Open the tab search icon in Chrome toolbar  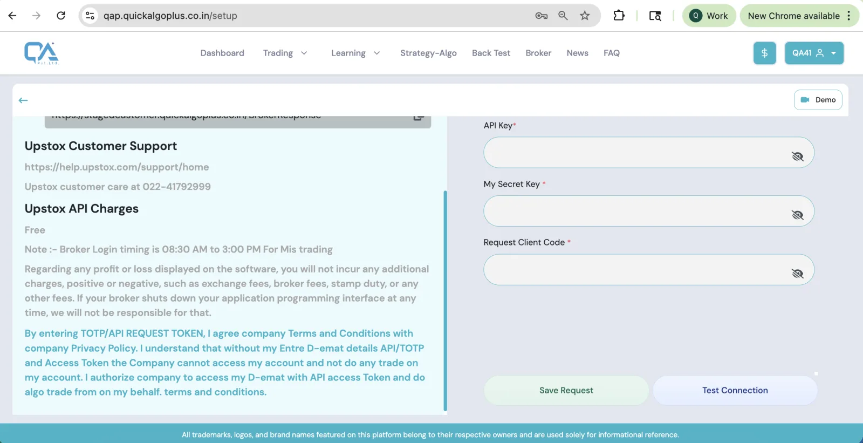pyautogui.click(x=655, y=16)
